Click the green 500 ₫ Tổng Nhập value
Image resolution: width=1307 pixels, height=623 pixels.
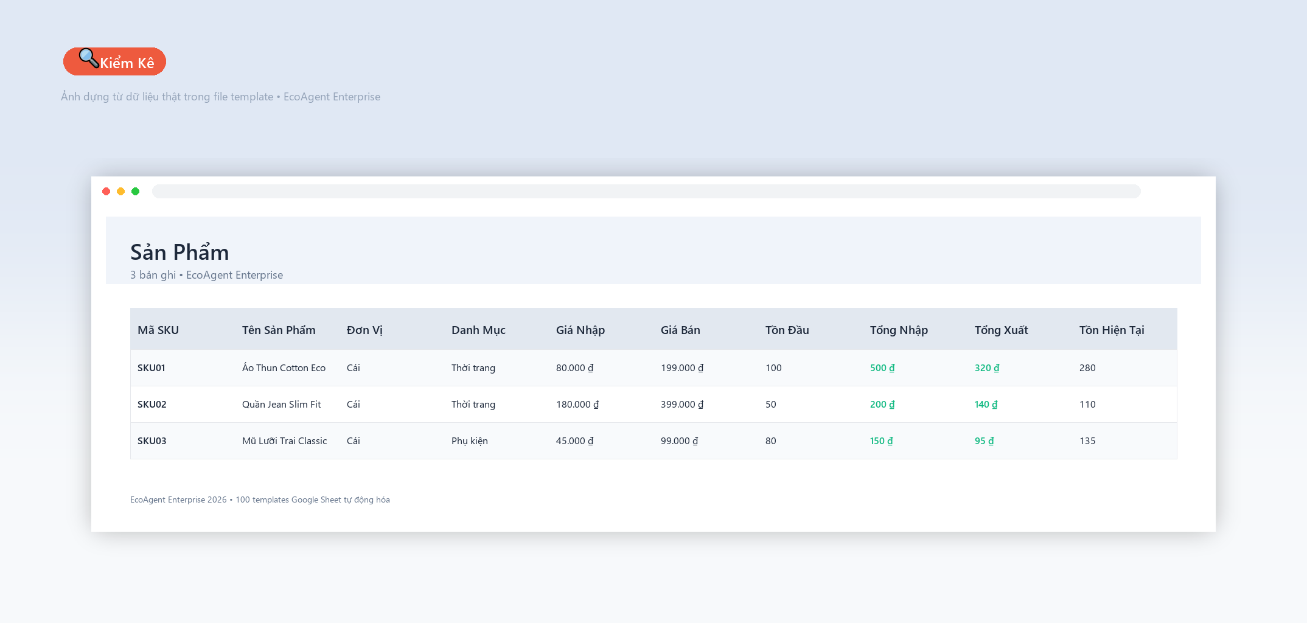coord(882,368)
